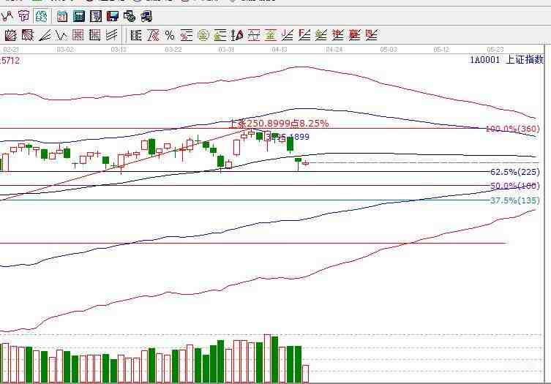
Task: Click the last small volume bar
Action: click(305, 374)
